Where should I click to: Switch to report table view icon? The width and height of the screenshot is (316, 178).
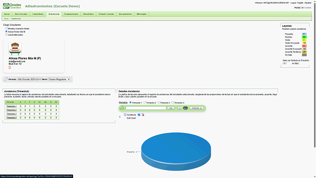click(180, 108)
